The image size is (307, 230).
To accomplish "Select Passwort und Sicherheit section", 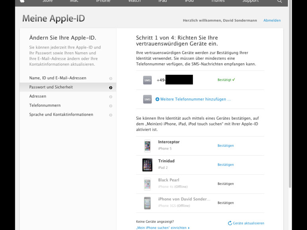I will click(68, 87).
